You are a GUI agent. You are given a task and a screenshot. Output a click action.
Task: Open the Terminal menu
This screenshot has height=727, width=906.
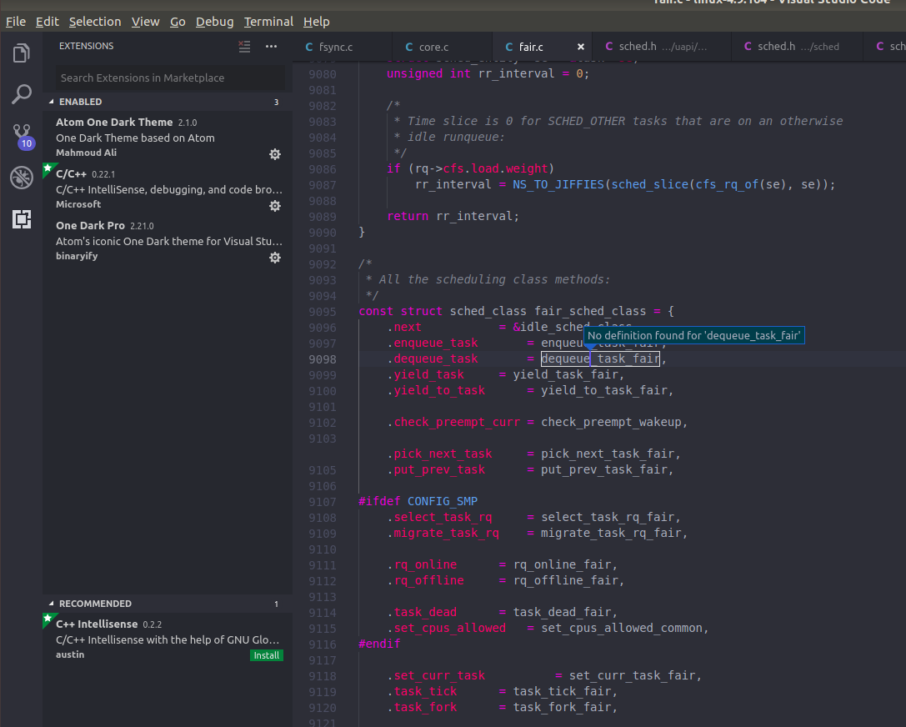pyautogui.click(x=268, y=21)
